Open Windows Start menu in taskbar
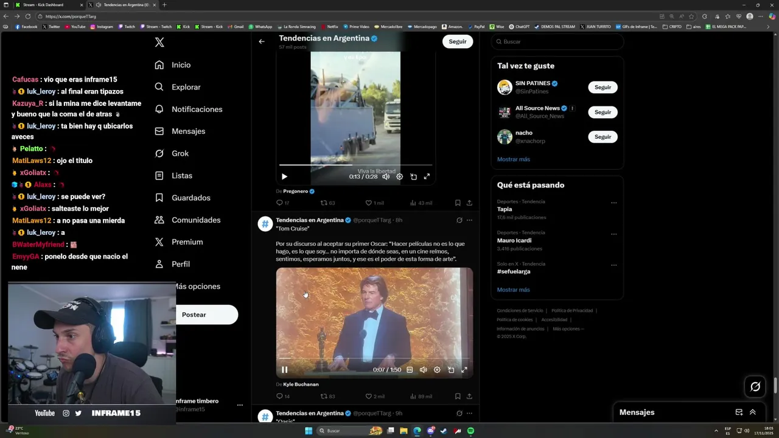The image size is (779, 438). pos(309,431)
